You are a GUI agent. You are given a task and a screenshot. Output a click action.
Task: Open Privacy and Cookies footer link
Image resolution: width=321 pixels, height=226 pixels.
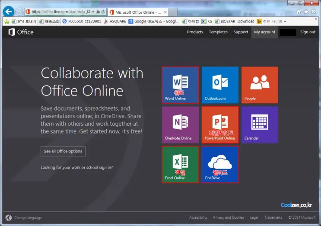pos(229,217)
